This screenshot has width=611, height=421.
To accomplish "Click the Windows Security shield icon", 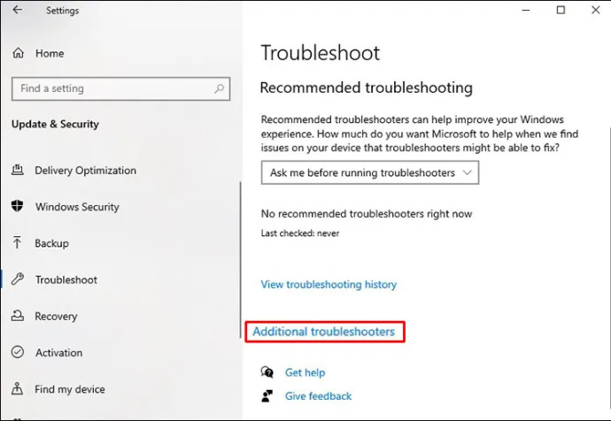I will [17, 206].
